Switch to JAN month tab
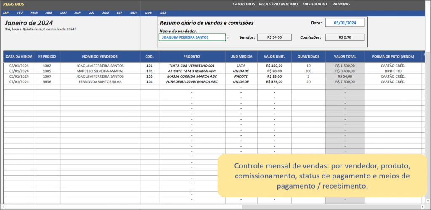 [6, 13]
